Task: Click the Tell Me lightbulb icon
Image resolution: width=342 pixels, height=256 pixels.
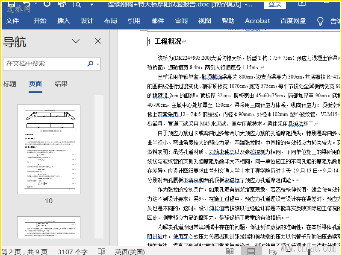Action: click(320, 21)
